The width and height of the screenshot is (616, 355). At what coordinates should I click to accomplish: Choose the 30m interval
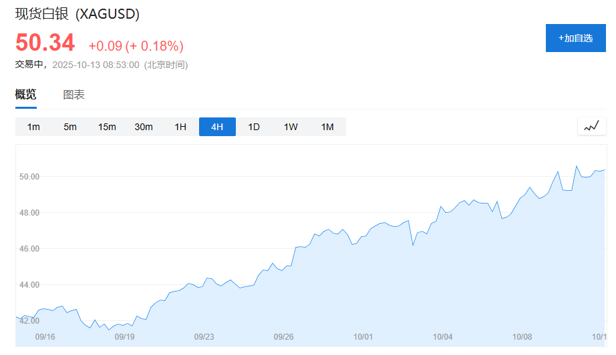144,127
